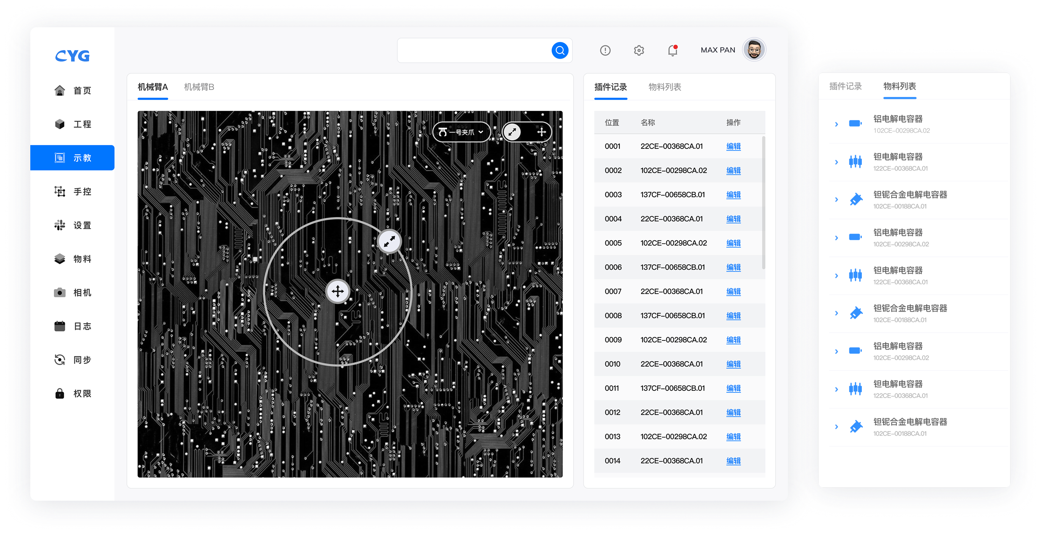Open the 设置 settings sidebar icon
This screenshot has width=1041, height=534.
(60, 225)
